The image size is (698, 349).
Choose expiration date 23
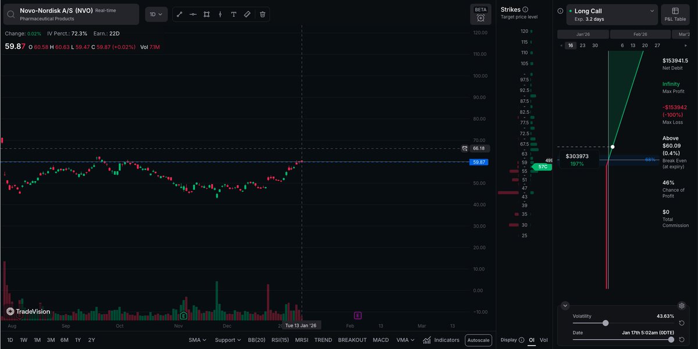[x=583, y=45]
